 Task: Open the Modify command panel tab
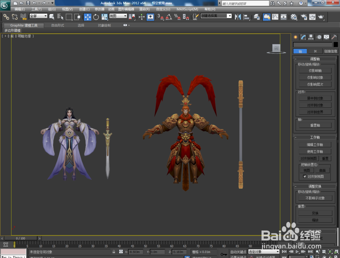(x=303, y=37)
